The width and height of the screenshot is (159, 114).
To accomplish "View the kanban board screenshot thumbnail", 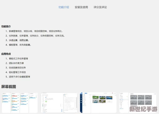I will click(20, 103).
